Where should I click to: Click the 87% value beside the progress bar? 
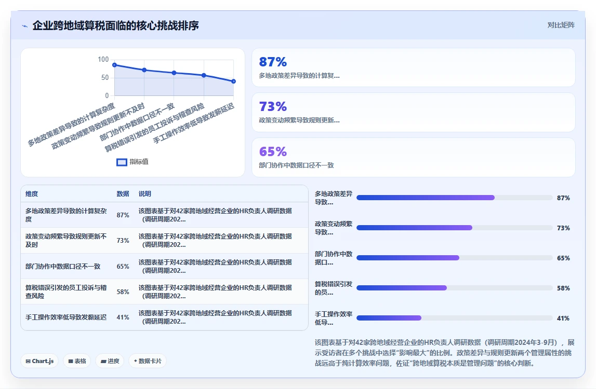click(x=563, y=198)
